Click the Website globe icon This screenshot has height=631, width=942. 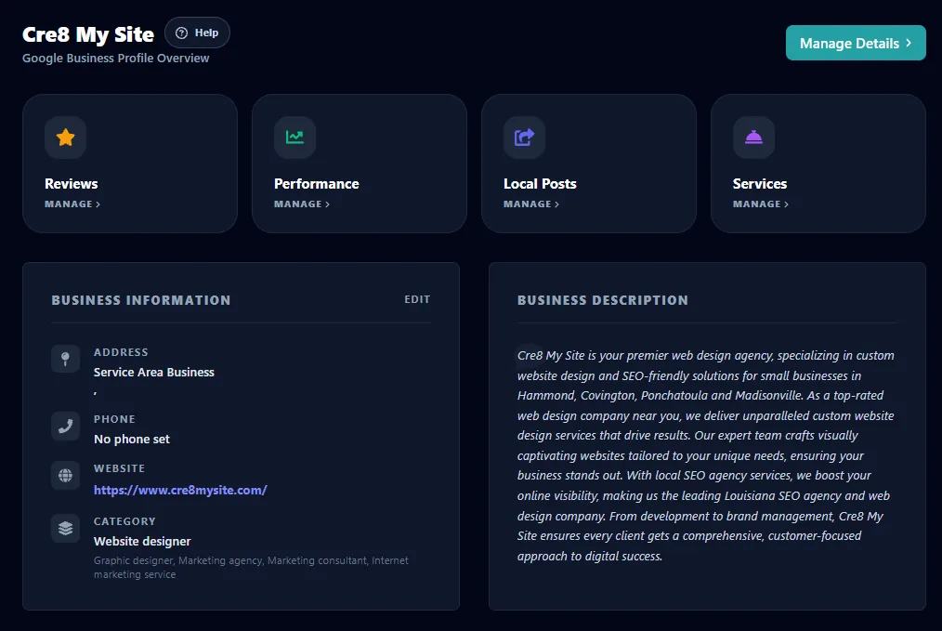coord(65,476)
